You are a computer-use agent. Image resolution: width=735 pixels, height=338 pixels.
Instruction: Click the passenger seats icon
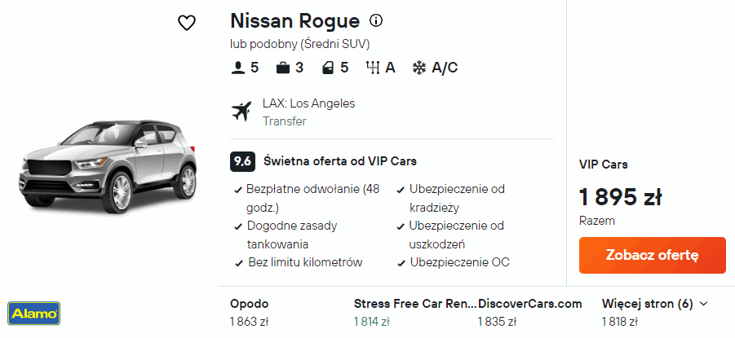[x=238, y=68]
